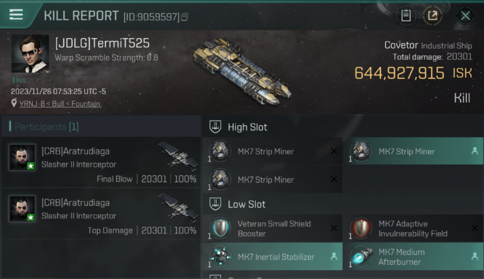Open the clipboard report icon
Image resolution: width=484 pixels, height=279 pixels.
(405, 16)
